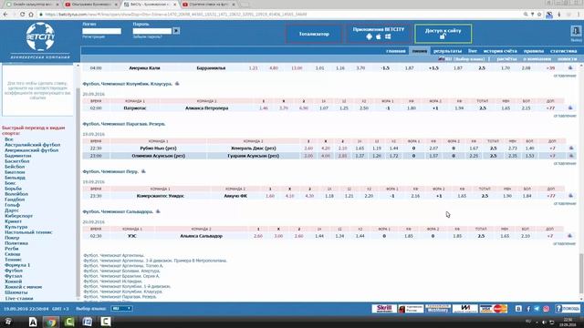Open stats icon beside Чемпионат Перу heading
584x328 pixels.
coord(143,171)
